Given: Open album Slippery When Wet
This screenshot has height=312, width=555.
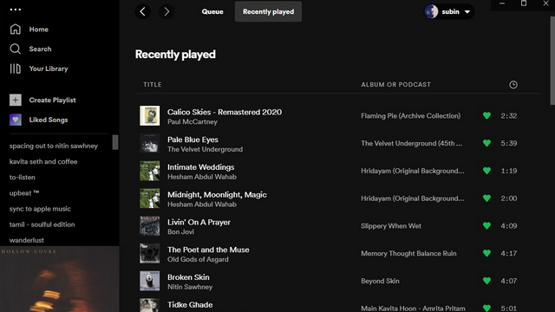Looking at the screenshot, I should (x=391, y=226).
